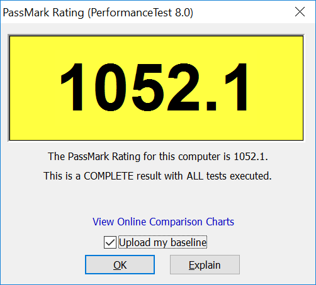Select the Upload my baseline label text

[162, 242]
